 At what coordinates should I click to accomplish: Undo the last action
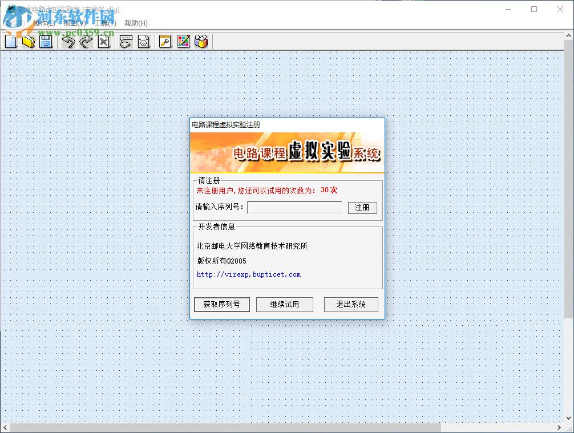(68, 41)
